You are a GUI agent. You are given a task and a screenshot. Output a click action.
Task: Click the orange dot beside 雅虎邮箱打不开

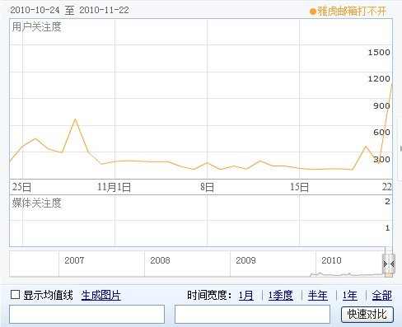coord(313,12)
